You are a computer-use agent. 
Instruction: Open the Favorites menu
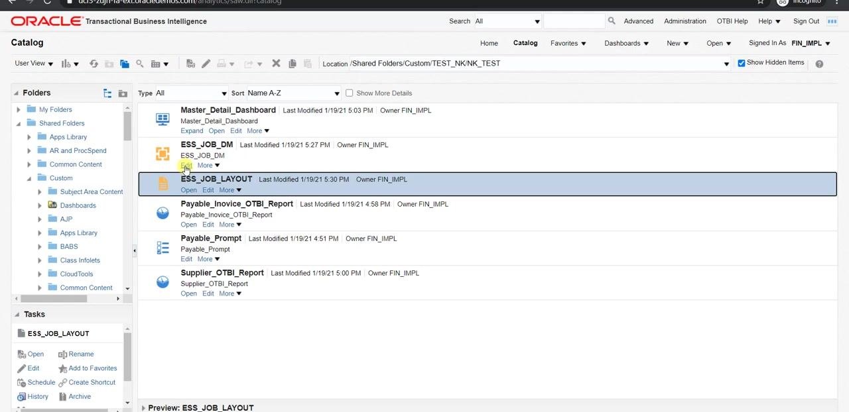(568, 44)
